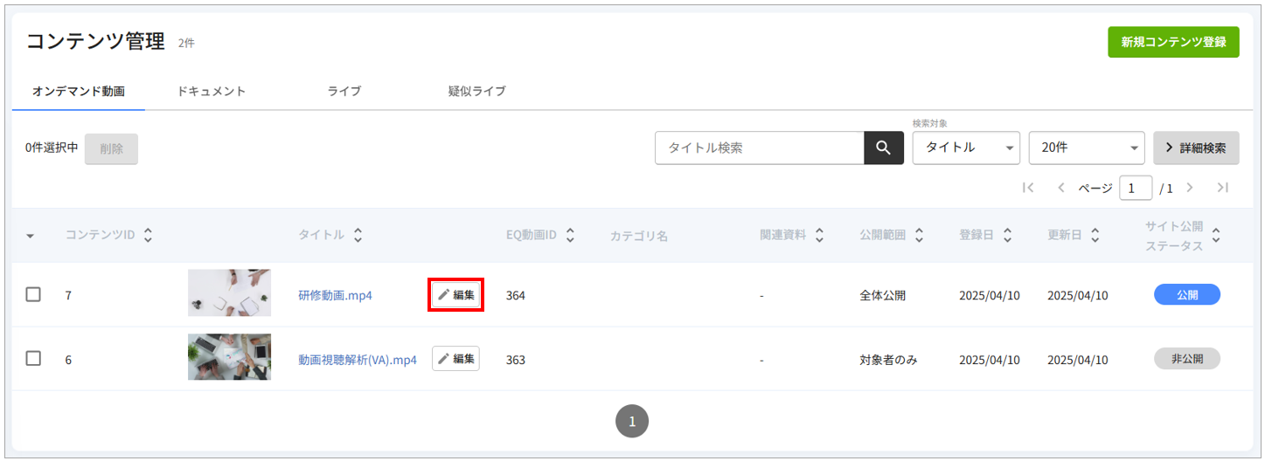
Task: Check the box for content ID 7
Action: [33, 294]
